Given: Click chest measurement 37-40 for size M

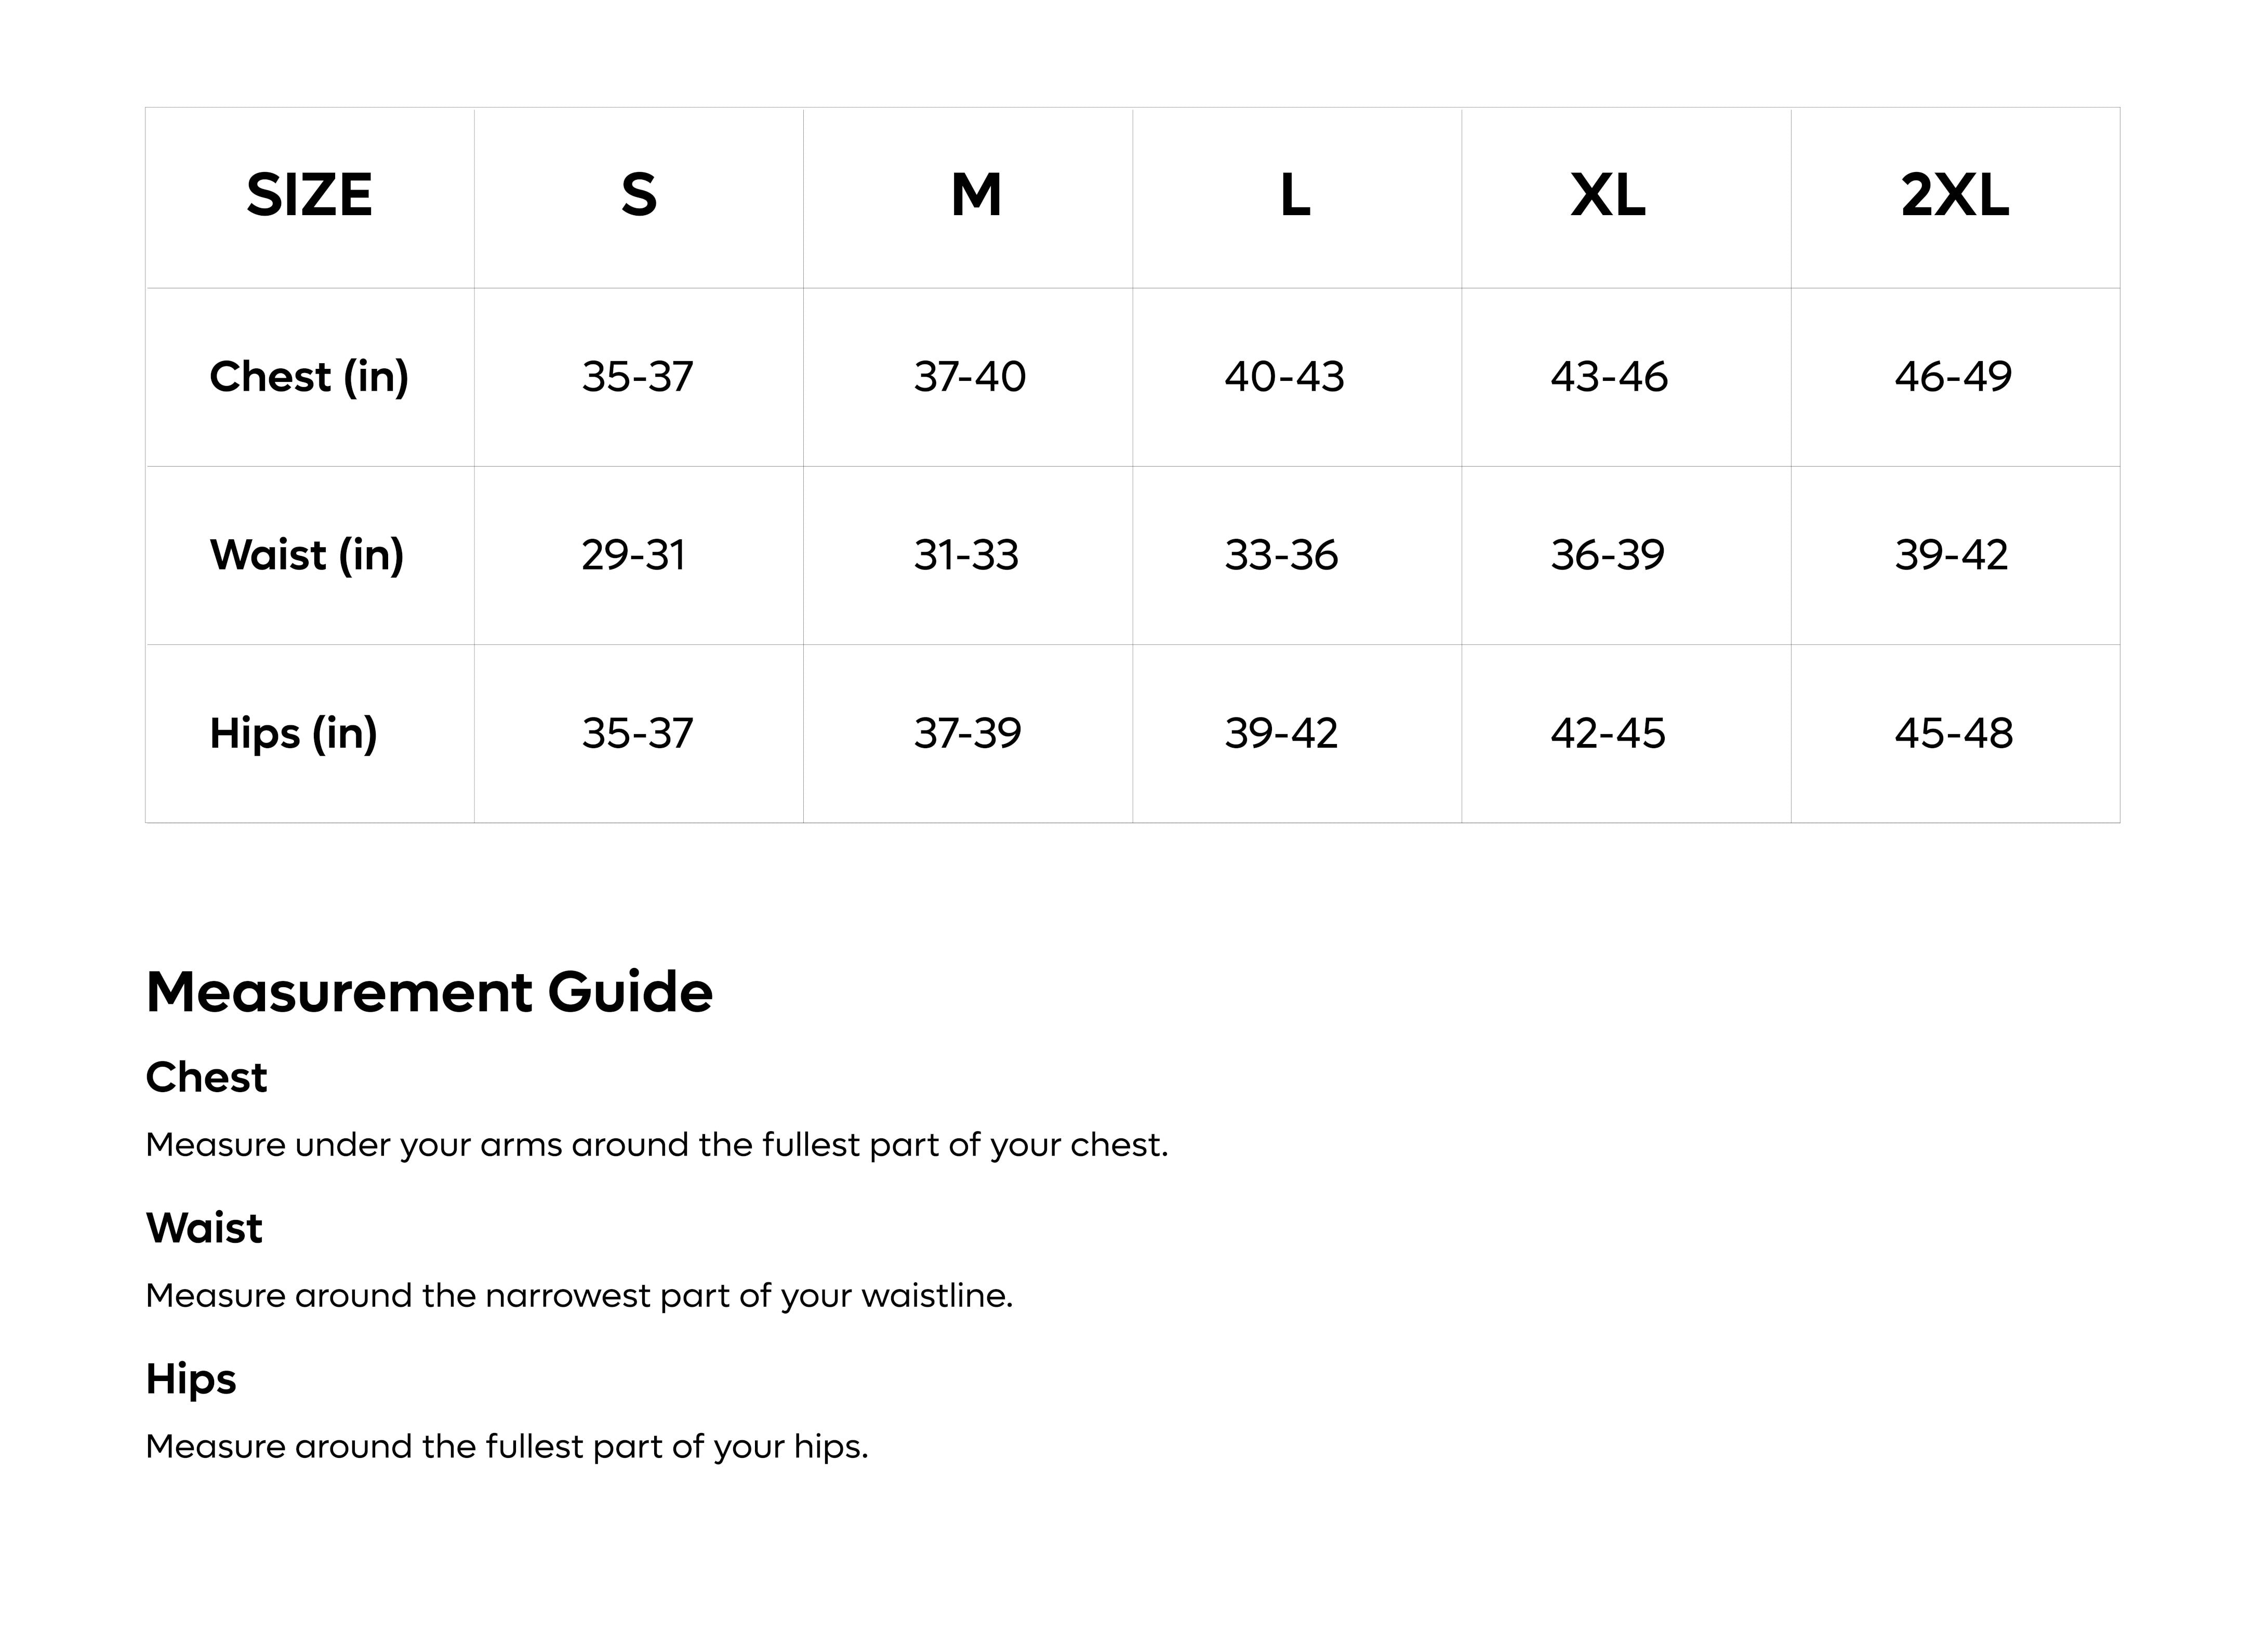Looking at the screenshot, I should click(969, 377).
